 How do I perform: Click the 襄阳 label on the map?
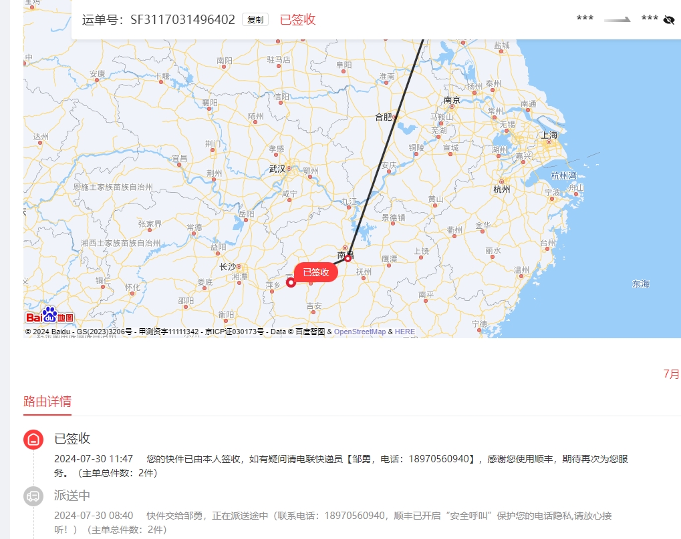tap(210, 103)
